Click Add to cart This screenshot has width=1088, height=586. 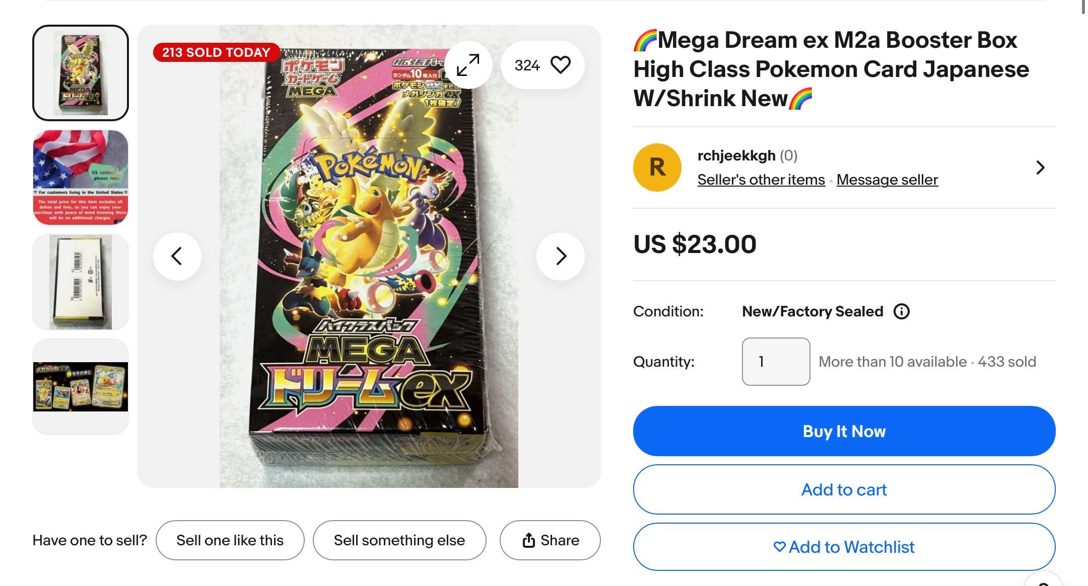844,489
